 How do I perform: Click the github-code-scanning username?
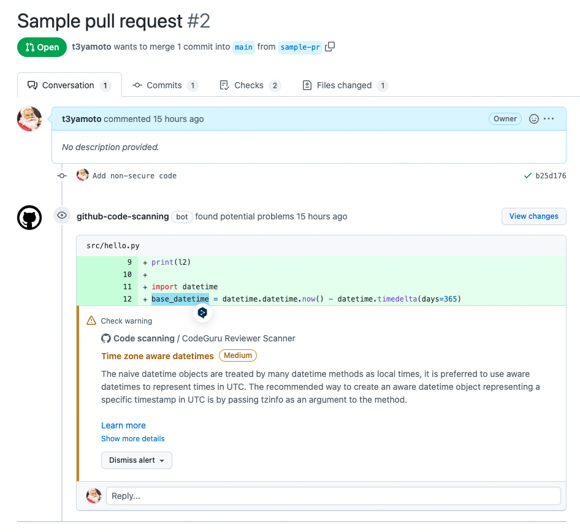pyautogui.click(x=123, y=216)
